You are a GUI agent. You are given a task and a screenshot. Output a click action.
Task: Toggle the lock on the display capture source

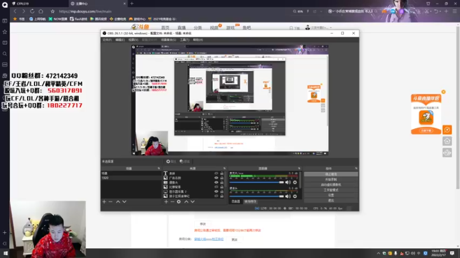point(222,191)
